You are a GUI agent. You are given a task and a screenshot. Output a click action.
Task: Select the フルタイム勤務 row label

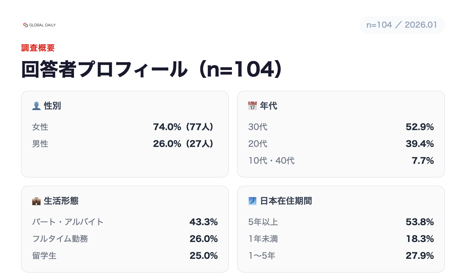click(x=60, y=239)
